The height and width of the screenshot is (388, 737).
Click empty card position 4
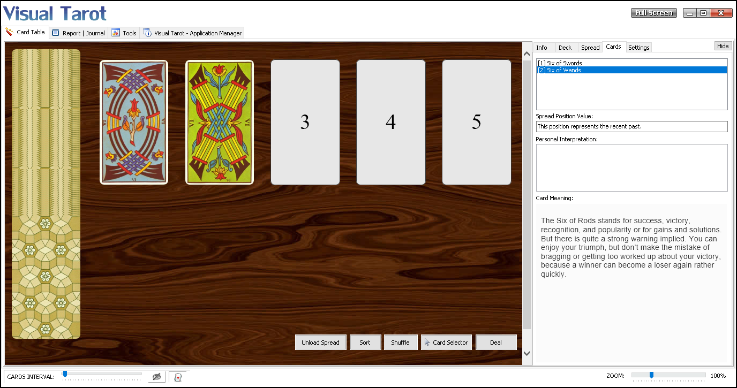(391, 122)
